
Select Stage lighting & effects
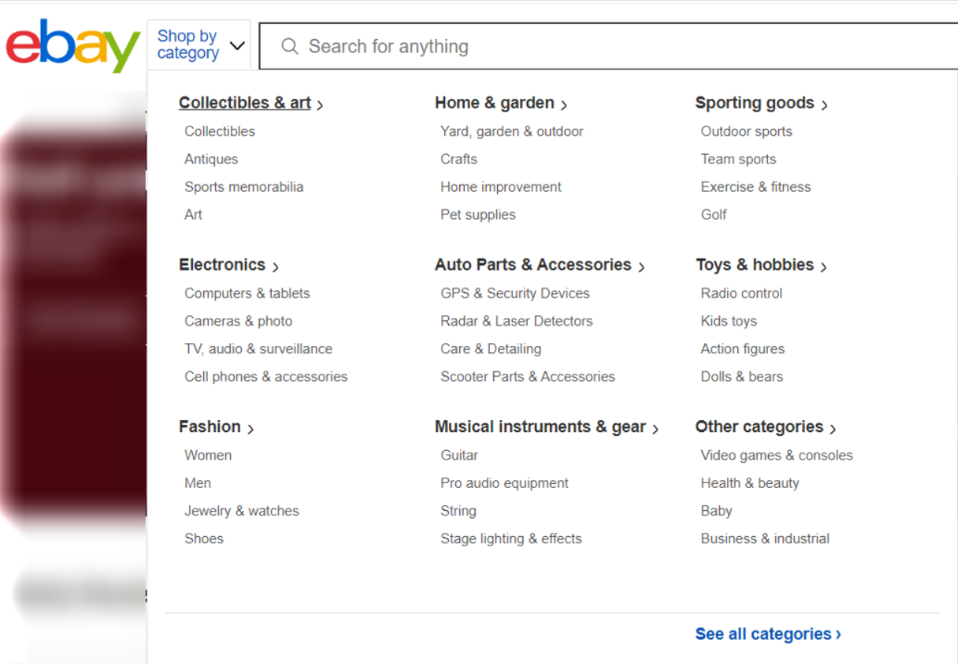pyautogui.click(x=511, y=538)
